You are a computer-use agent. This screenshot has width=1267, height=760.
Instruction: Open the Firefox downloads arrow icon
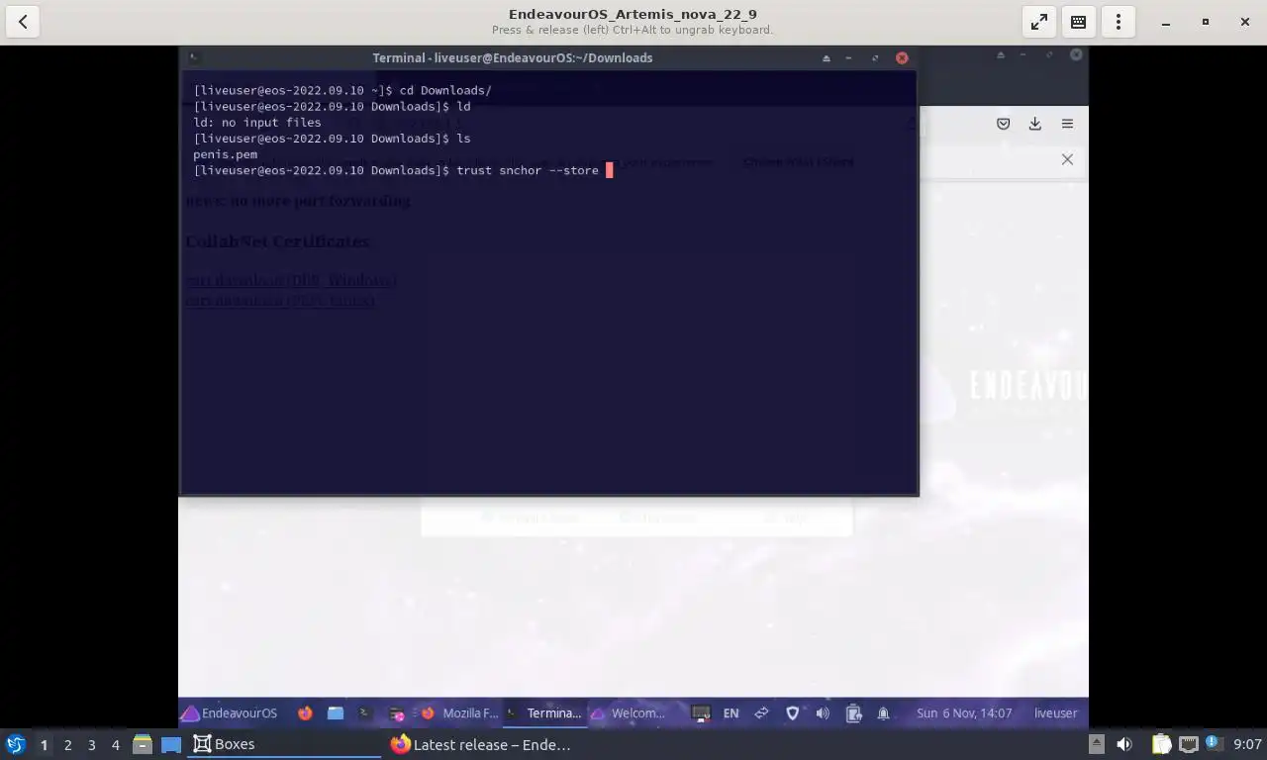(1034, 124)
